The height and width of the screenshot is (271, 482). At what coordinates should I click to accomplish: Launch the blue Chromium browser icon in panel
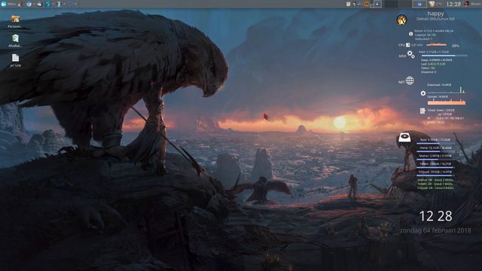click(29, 4)
